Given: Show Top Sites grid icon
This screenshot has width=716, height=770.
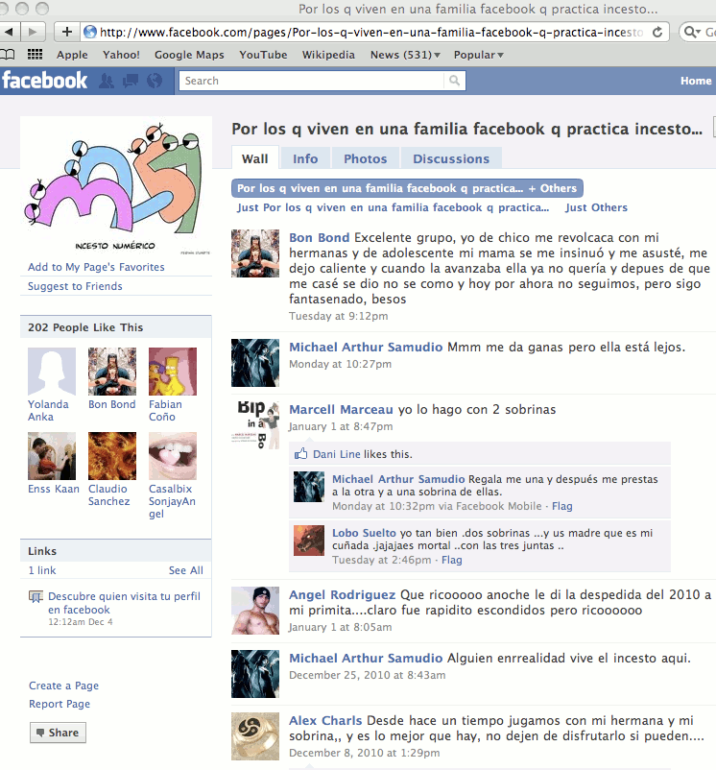Looking at the screenshot, I should click(35, 55).
